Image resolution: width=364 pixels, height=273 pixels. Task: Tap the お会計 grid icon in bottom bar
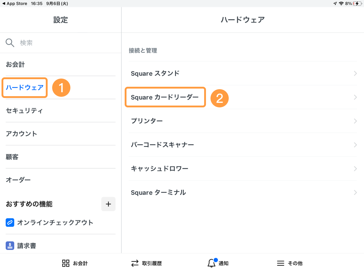pyautogui.click(x=66, y=263)
